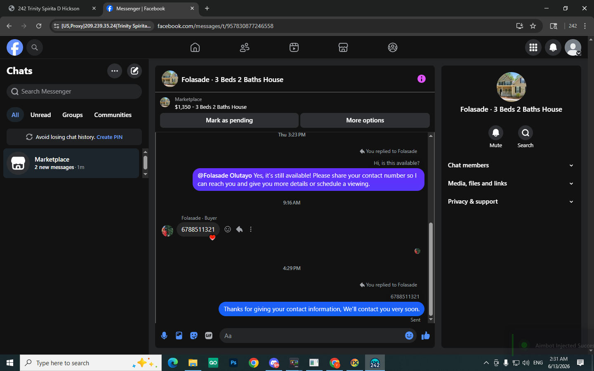Screen dimensions: 594x371
Task: Open Chats options three-dot button
Action: pyautogui.click(x=115, y=71)
